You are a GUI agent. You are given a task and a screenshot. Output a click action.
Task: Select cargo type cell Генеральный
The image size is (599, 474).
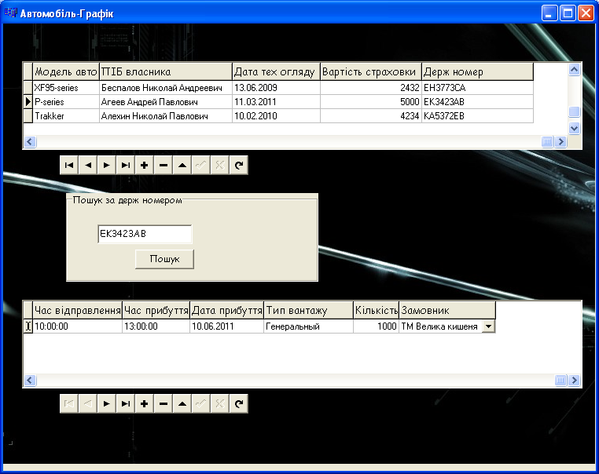pos(309,326)
